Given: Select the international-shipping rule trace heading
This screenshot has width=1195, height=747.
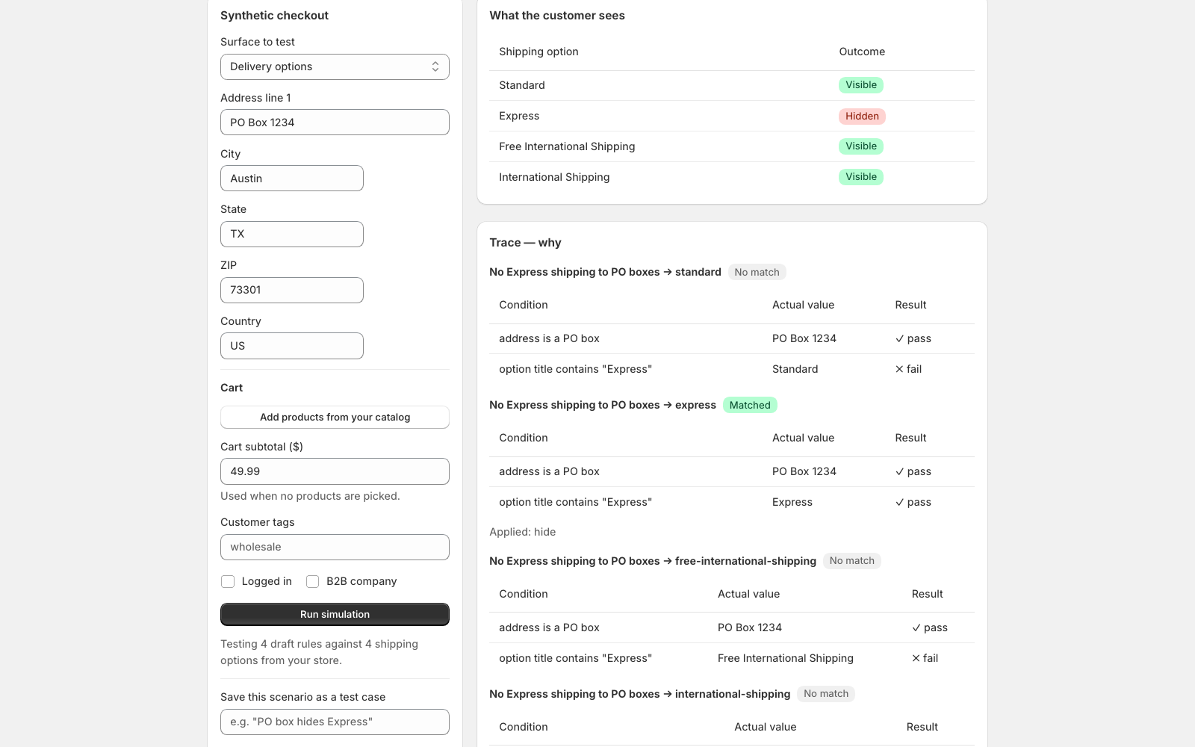Looking at the screenshot, I should point(640,694).
